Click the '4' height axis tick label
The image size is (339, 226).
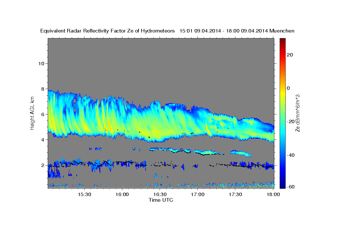click(x=43, y=140)
